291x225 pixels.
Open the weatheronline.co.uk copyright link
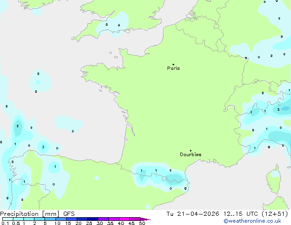(252, 221)
